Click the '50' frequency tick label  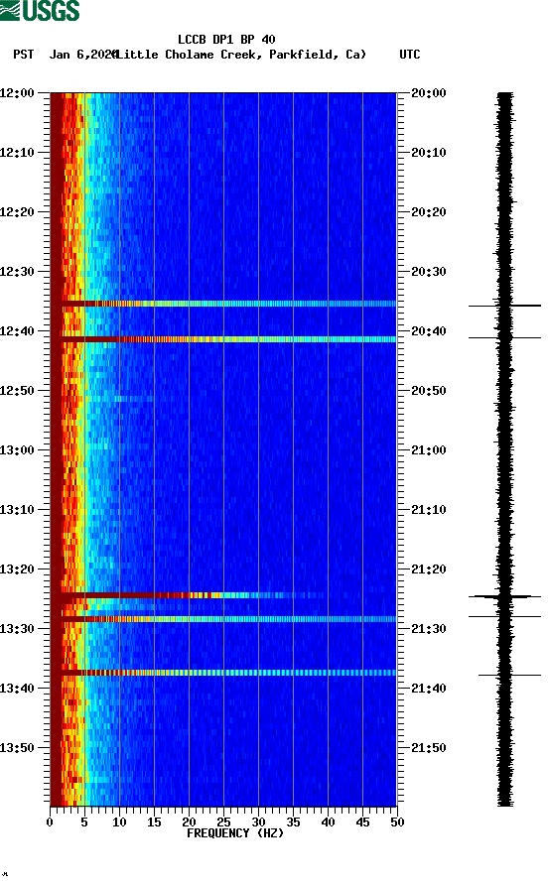click(x=397, y=822)
